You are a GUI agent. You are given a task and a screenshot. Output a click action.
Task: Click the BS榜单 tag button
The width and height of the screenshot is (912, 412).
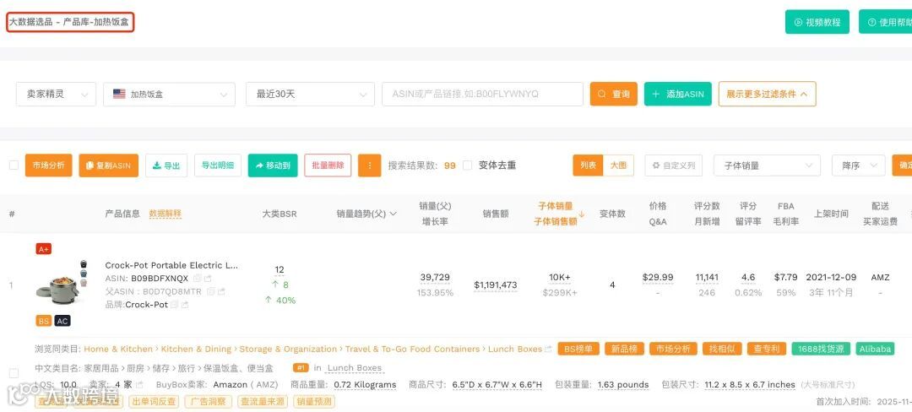pos(578,350)
